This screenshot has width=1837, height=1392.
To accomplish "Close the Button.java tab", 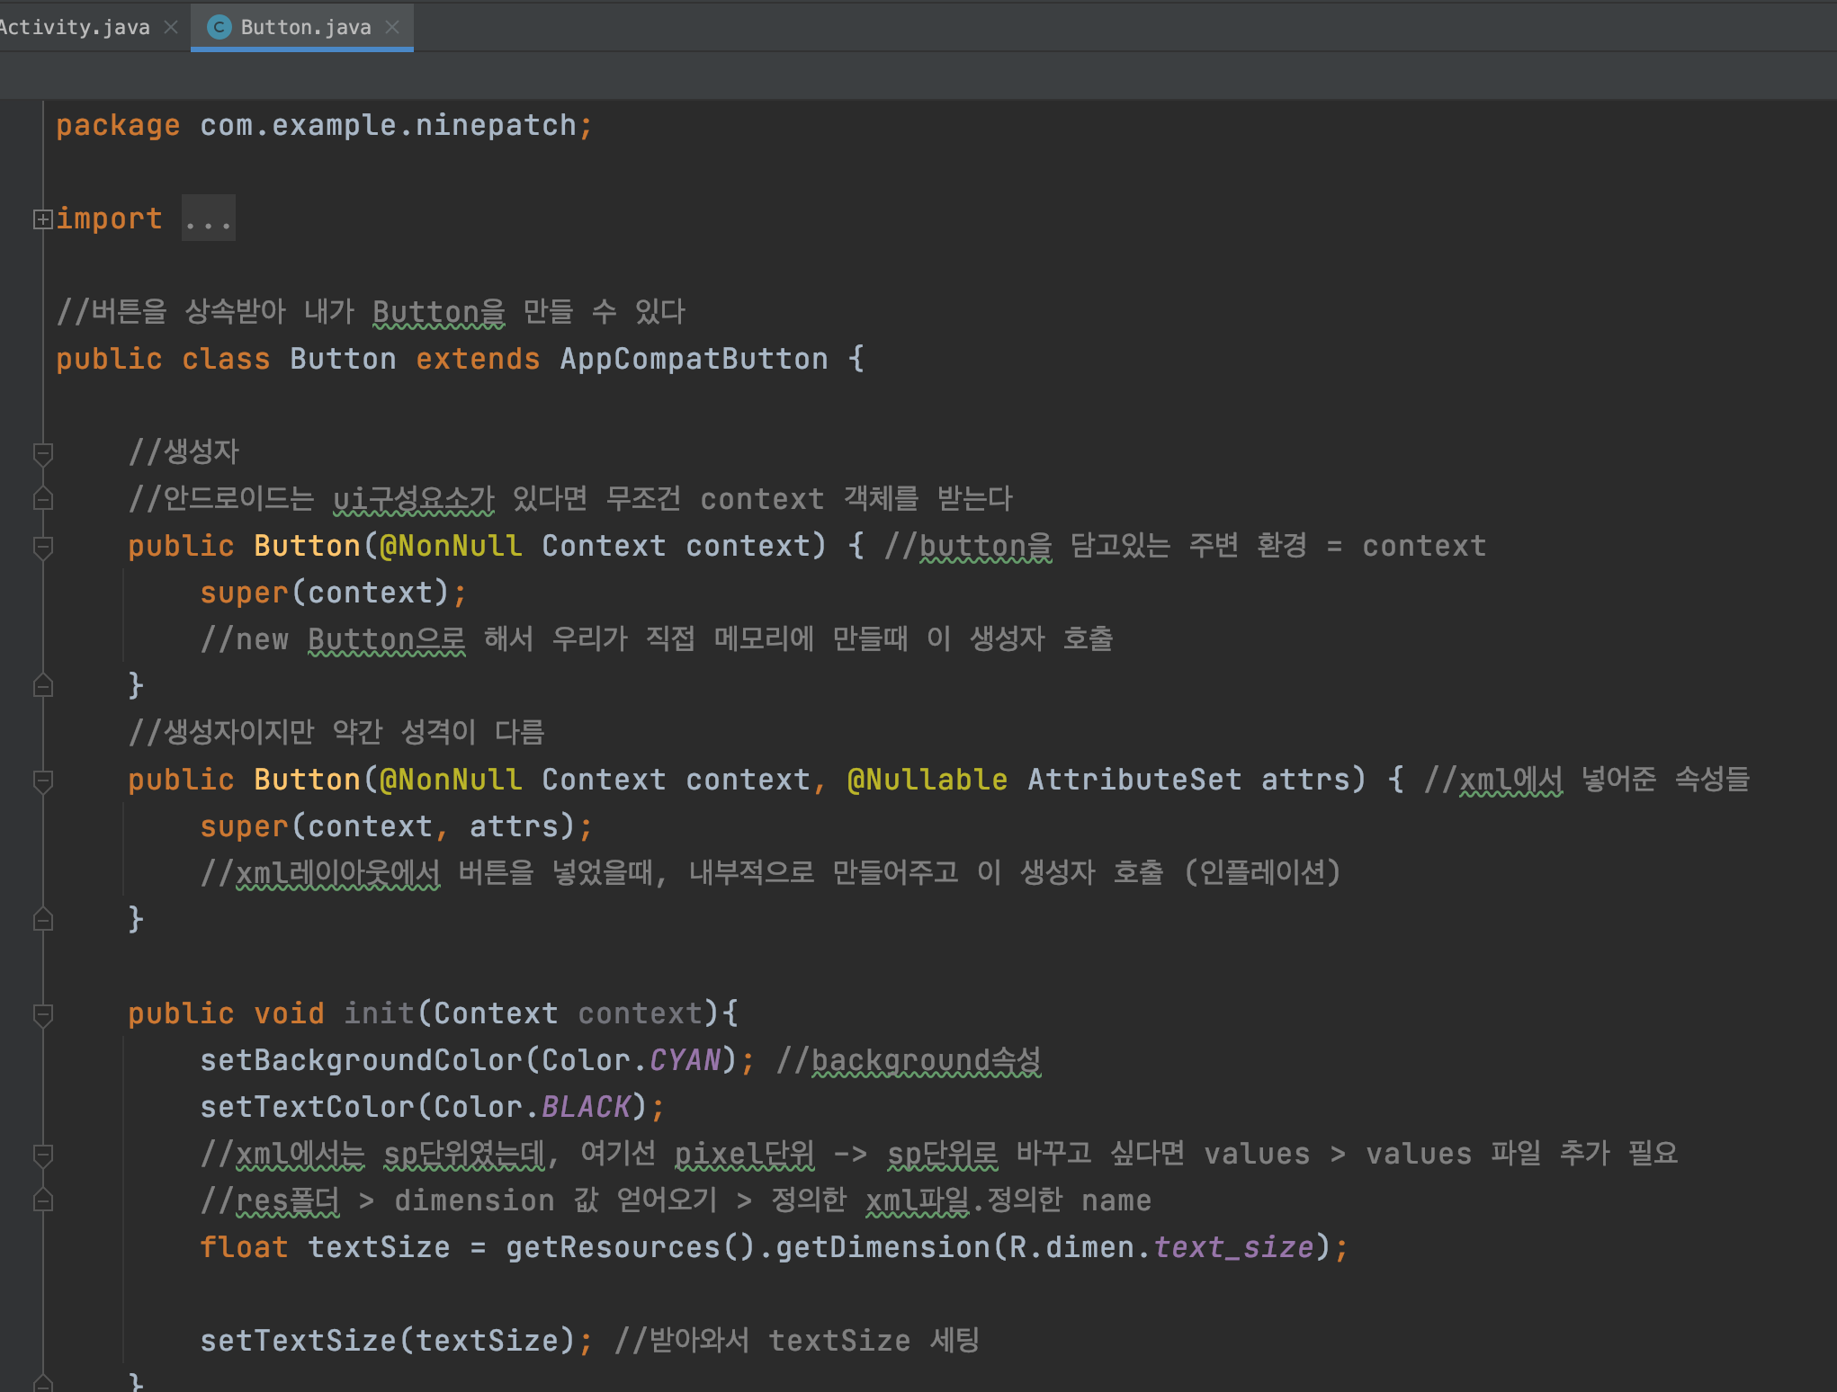I will click(392, 27).
